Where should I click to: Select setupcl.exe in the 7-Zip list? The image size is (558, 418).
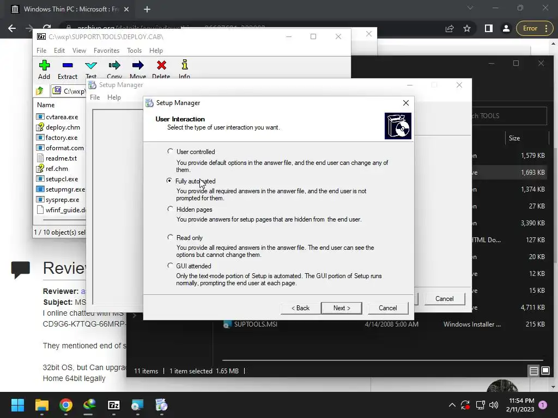click(x=60, y=179)
